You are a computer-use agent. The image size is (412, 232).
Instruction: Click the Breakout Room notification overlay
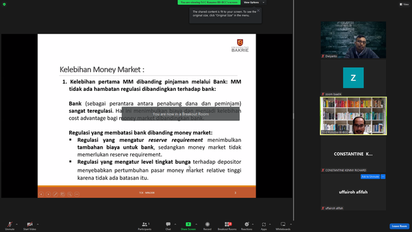coord(180,114)
